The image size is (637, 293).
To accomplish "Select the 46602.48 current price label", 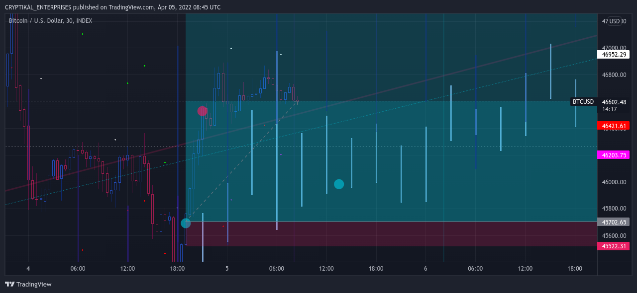I will tap(613, 102).
